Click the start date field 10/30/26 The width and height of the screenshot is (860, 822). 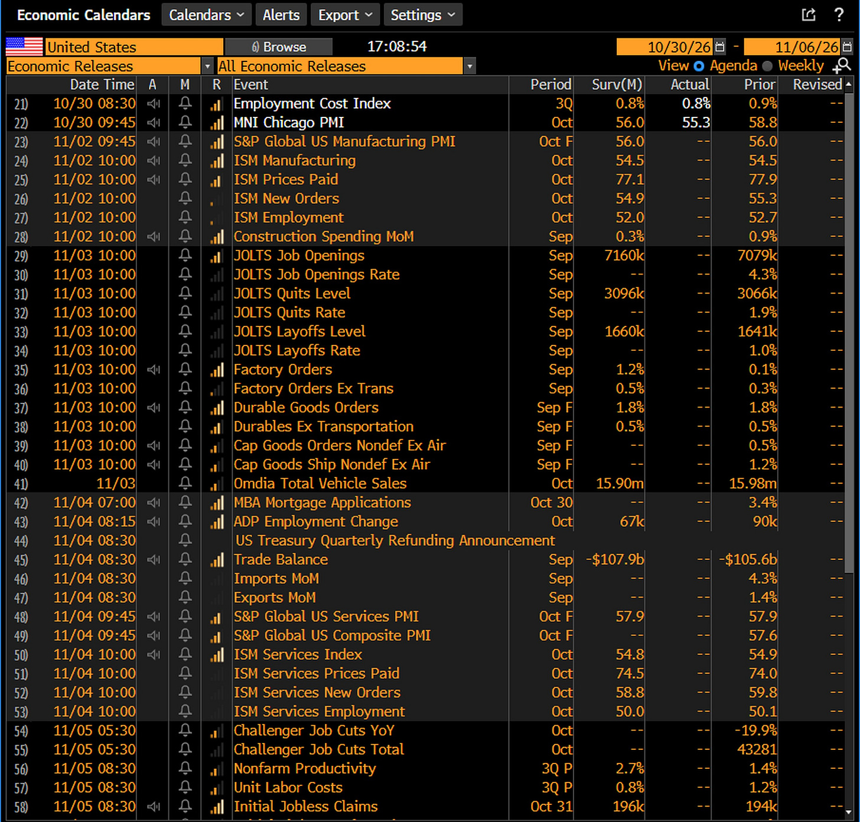[664, 47]
